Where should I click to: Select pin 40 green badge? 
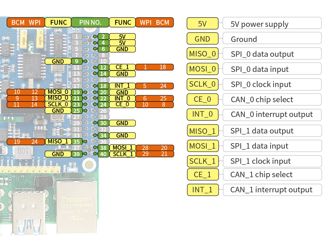(103, 154)
